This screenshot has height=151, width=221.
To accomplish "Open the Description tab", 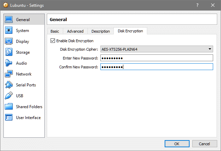I will (100, 31).
